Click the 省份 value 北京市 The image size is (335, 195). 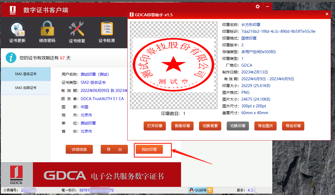pos(86,131)
